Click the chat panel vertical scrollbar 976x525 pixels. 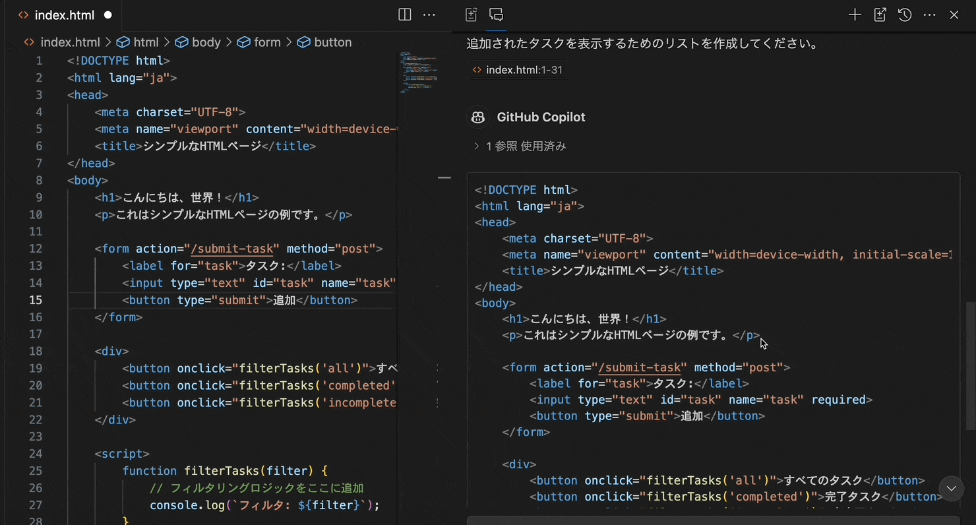(970, 366)
